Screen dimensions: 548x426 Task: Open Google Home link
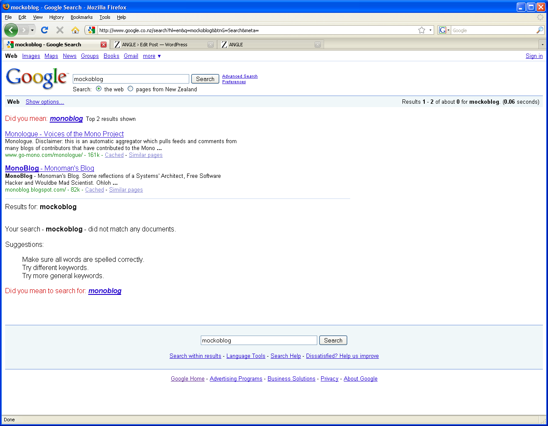pos(188,379)
